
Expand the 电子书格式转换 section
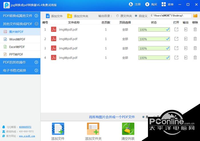tap(20, 70)
